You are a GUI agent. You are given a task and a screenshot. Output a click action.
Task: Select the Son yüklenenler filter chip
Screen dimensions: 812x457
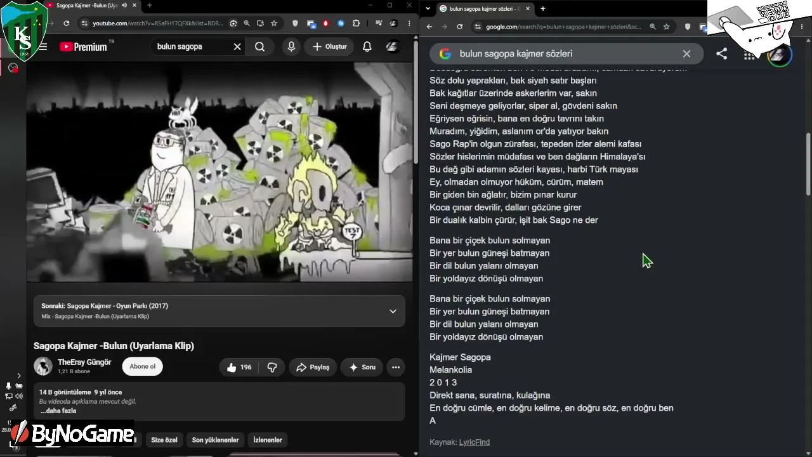pyautogui.click(x=215, y=440)
